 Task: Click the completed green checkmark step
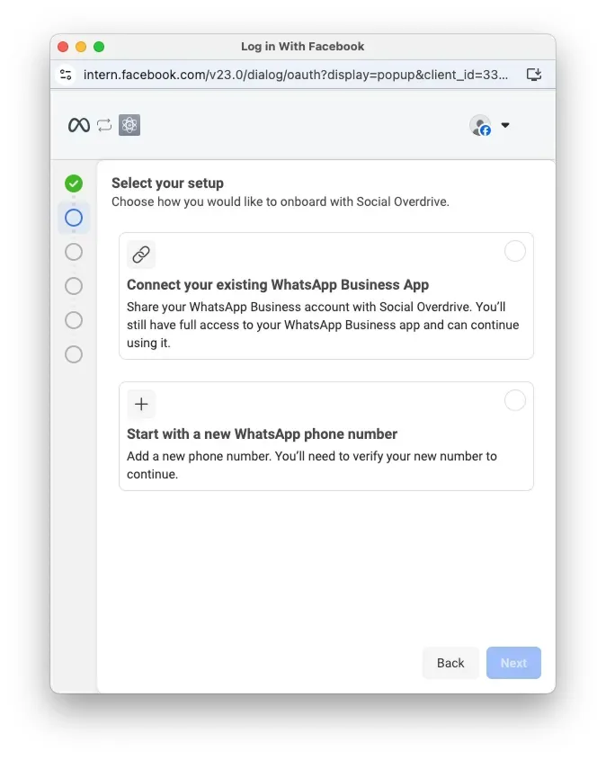(x=74, y=183)
